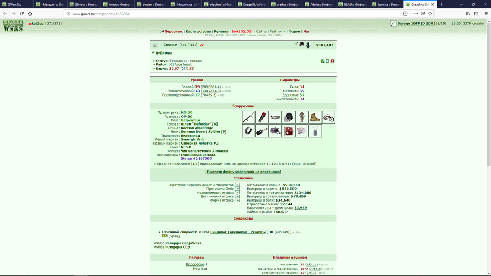
Task: Open the Desert Soldier boots icon
Action: [315, 117]
